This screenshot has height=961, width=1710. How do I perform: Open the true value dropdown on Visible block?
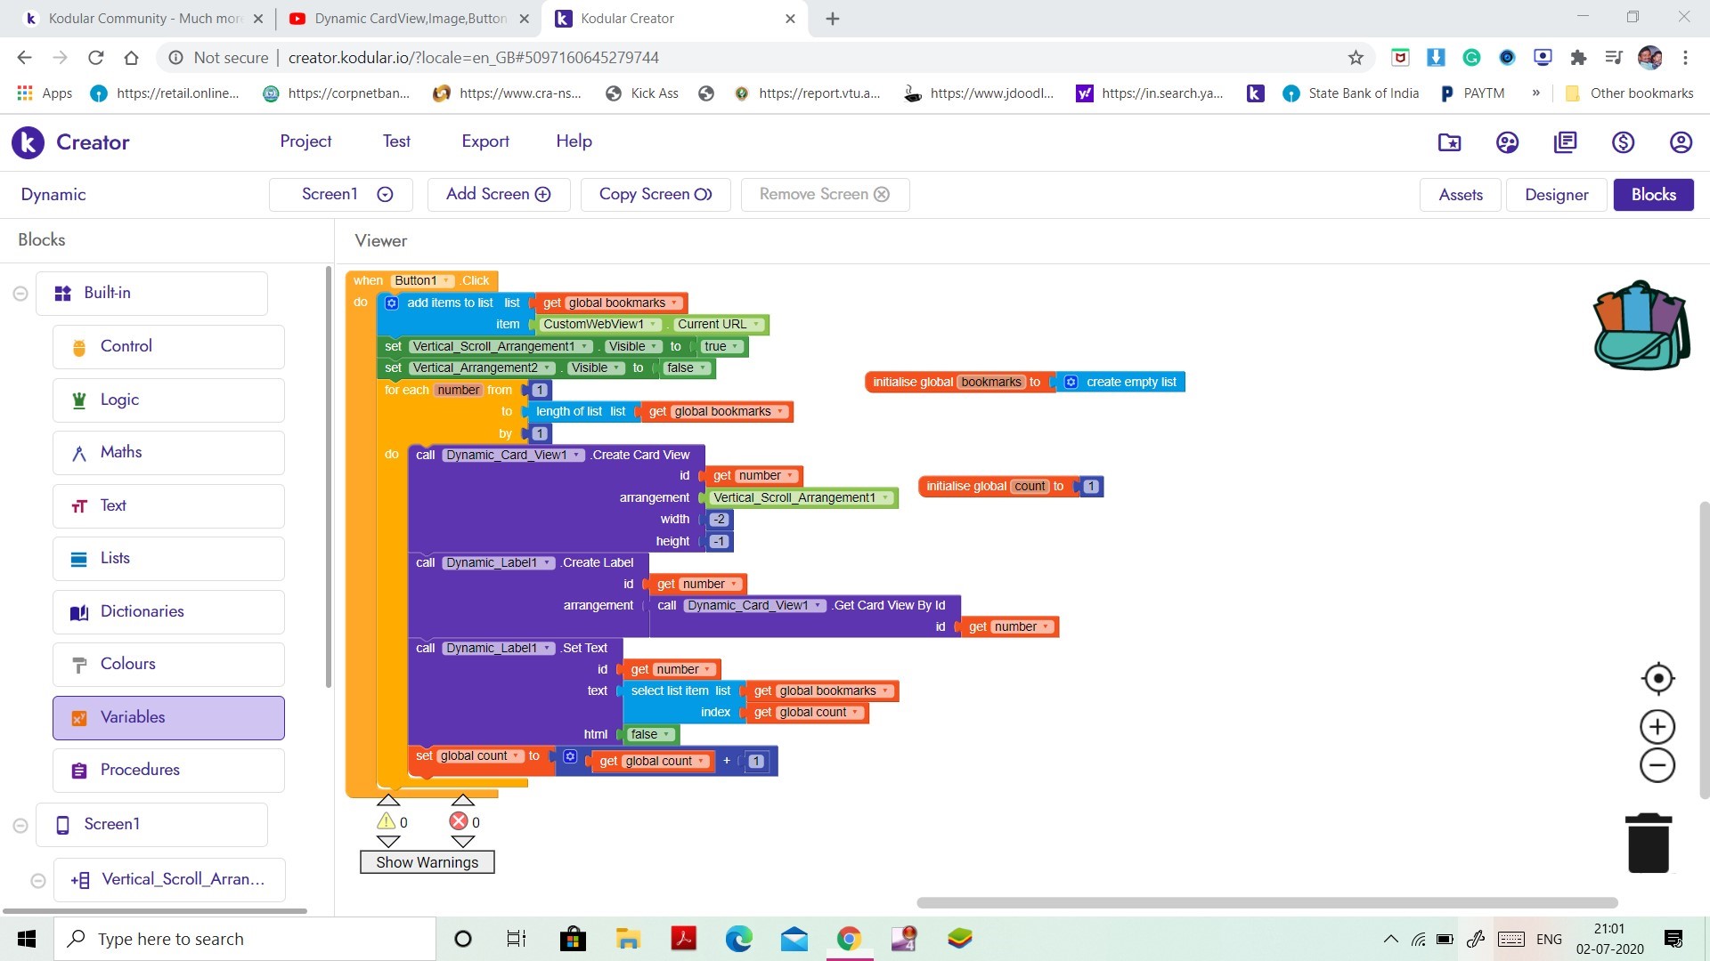pos(721,347)
